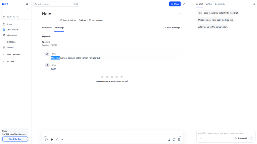The height and width of the screenshot is (144, 257).
Task: Click the Note title
Action: point(46,14)
